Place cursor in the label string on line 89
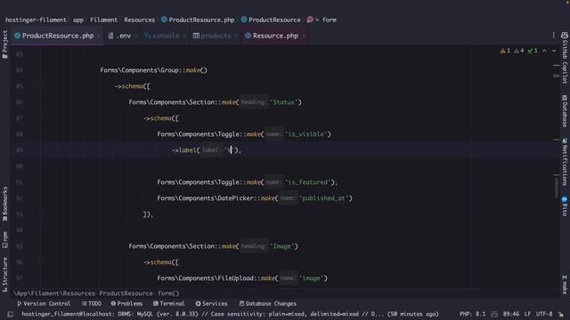The width and height of the screenshot is (570, 320). [x=230, y=150]
